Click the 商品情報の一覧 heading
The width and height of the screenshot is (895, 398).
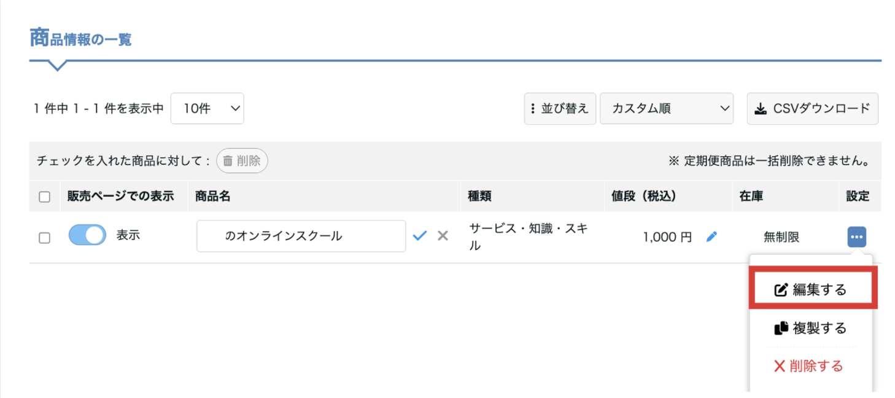pyautogui.click(x=80, y=39)
